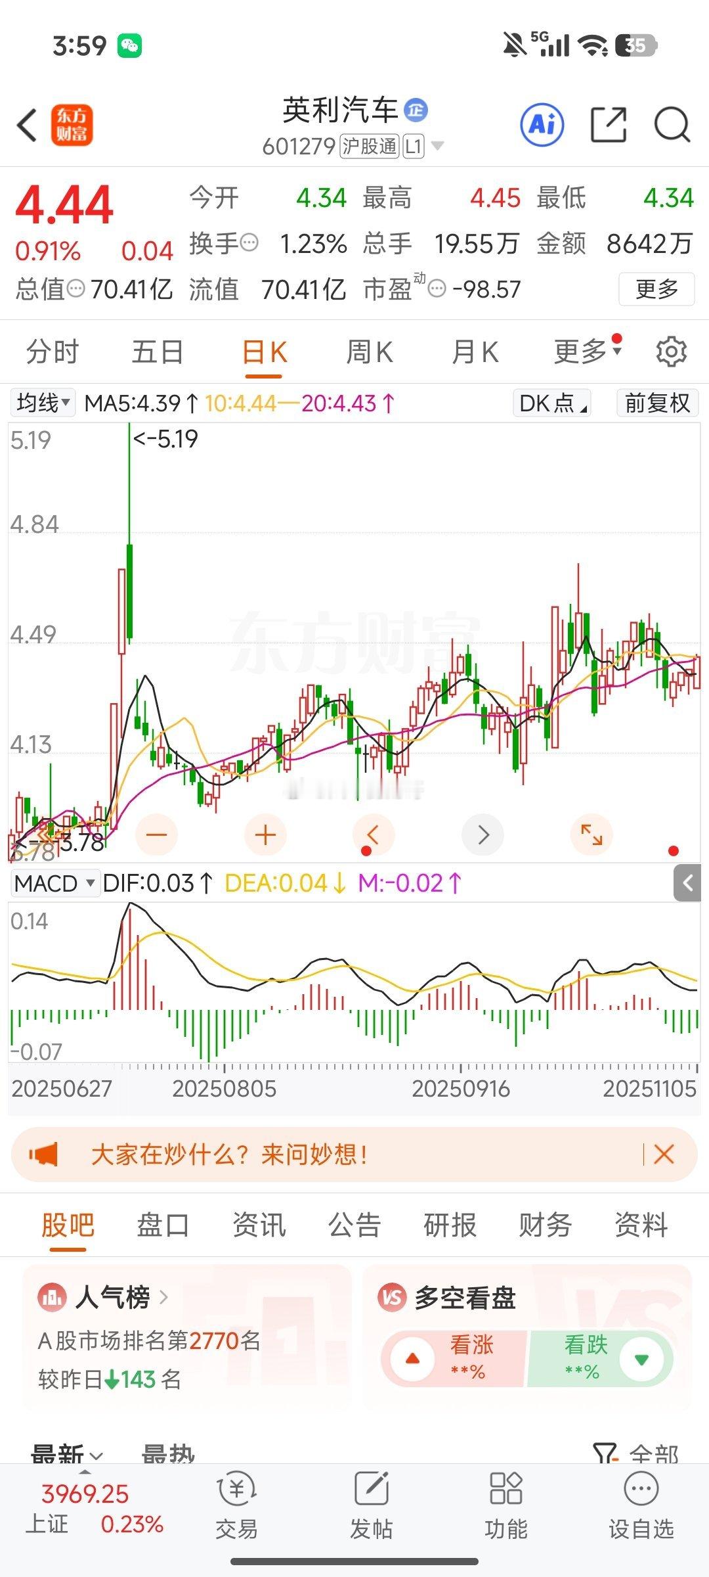This screenshot has height=1577, width=709.
Task: Open 资料 section tab
Action: click(x=641, y=1225)
